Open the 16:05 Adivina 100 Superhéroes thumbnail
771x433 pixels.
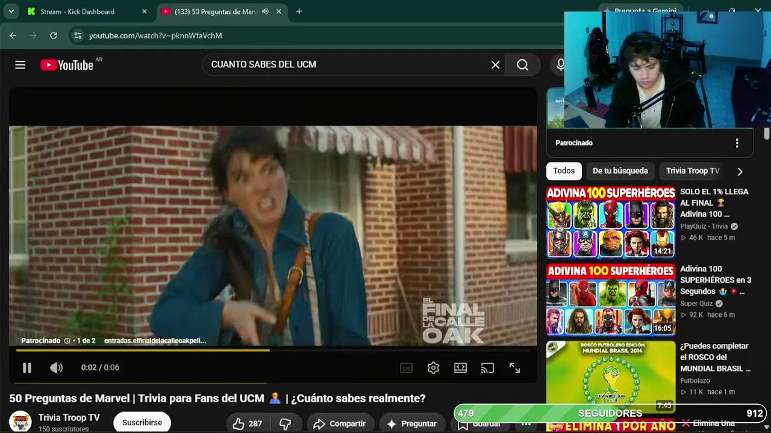611,299
